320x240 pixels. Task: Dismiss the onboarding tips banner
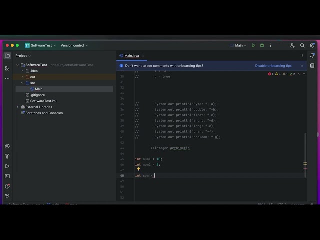[x=302, y=66]
